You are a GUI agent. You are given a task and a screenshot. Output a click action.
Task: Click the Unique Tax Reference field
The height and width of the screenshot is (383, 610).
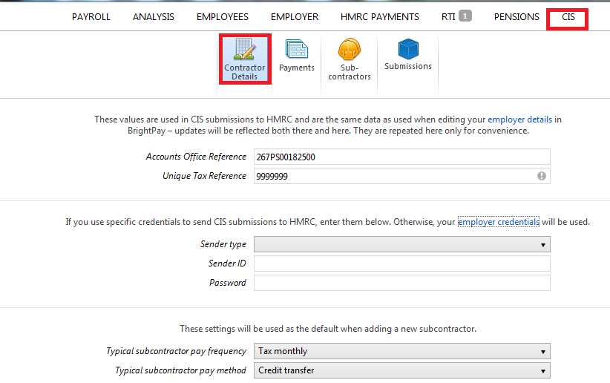pyautogui.click(x=402, y=176)
